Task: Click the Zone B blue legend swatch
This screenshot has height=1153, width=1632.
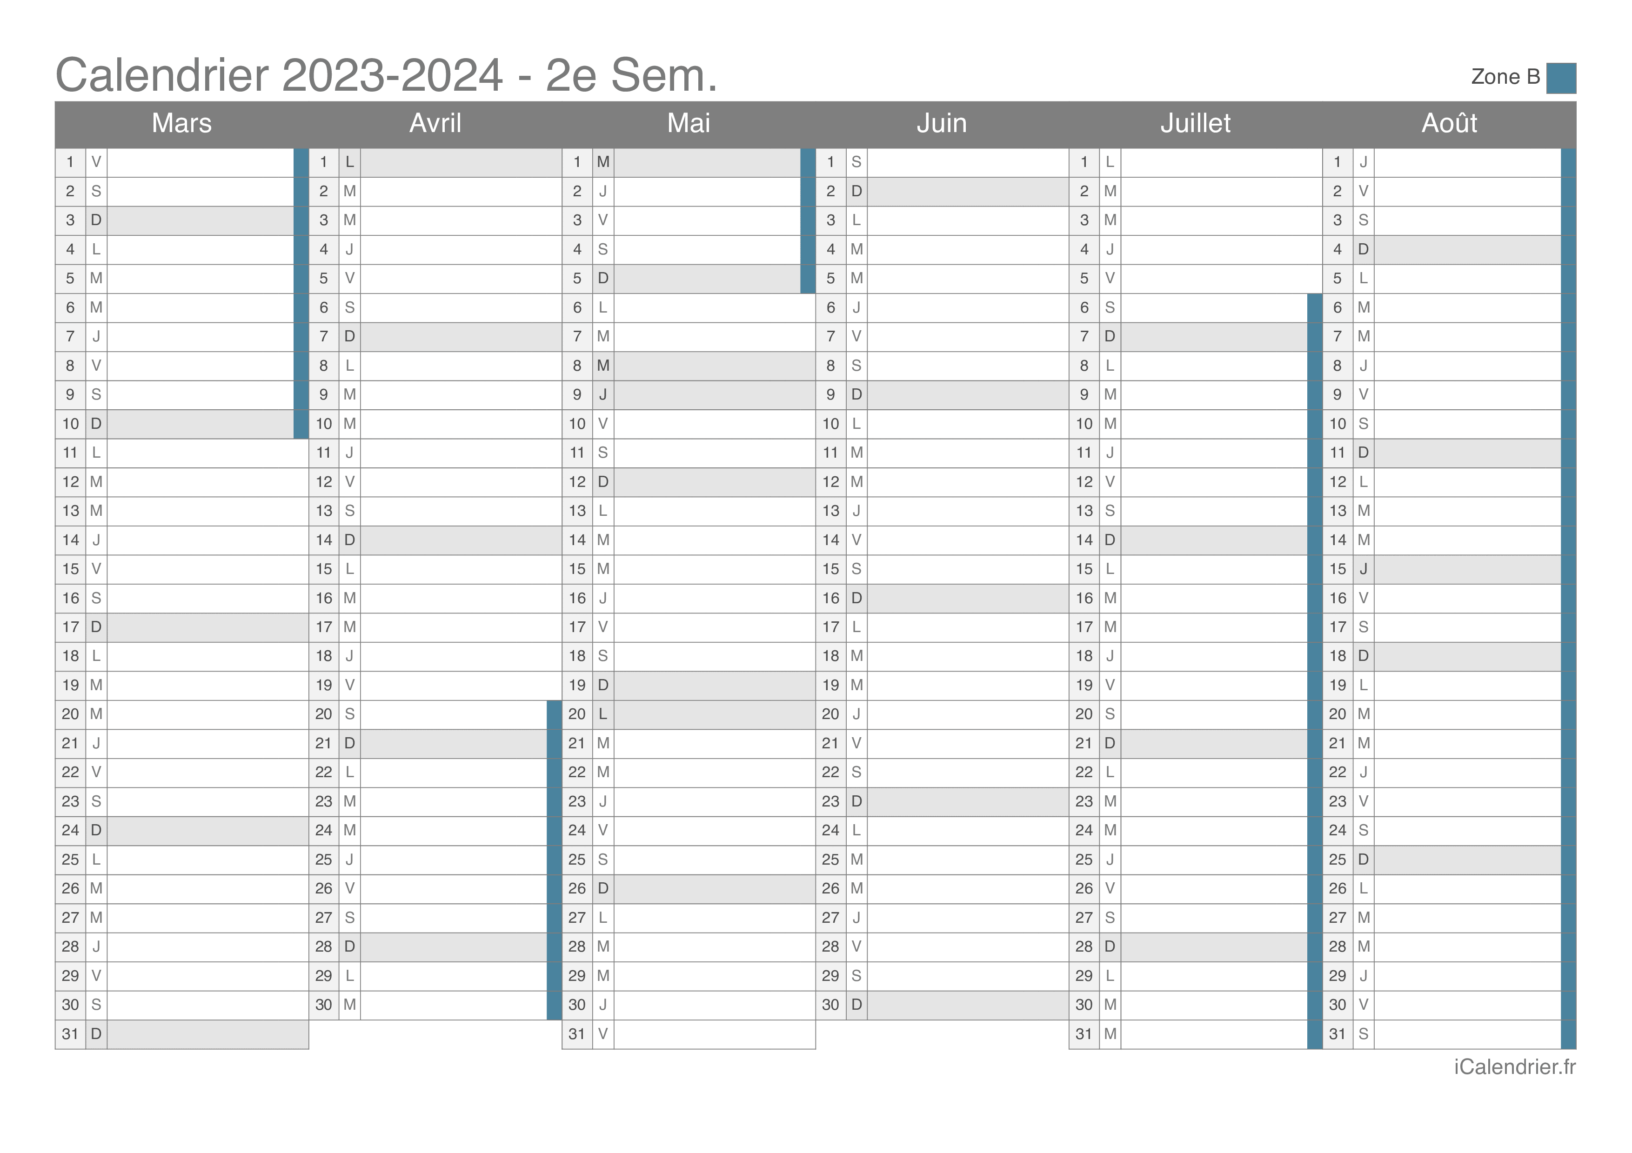Action: pyautogui.click(x=1561, y=78)
